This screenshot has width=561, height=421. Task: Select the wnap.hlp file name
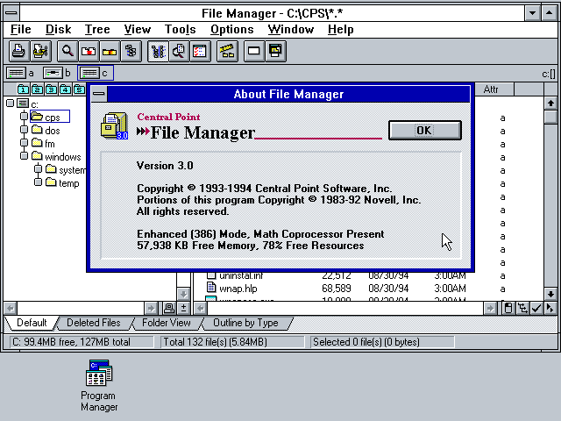pyautogui.click(x=238, y=289)
